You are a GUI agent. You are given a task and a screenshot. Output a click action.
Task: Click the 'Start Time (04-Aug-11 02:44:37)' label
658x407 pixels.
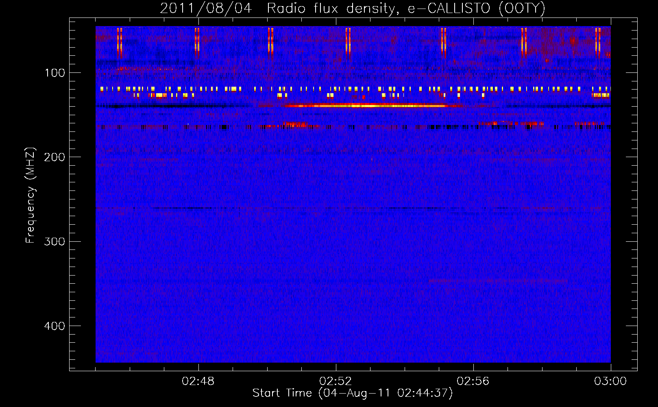pyautogui.click(x=353, y=393)
